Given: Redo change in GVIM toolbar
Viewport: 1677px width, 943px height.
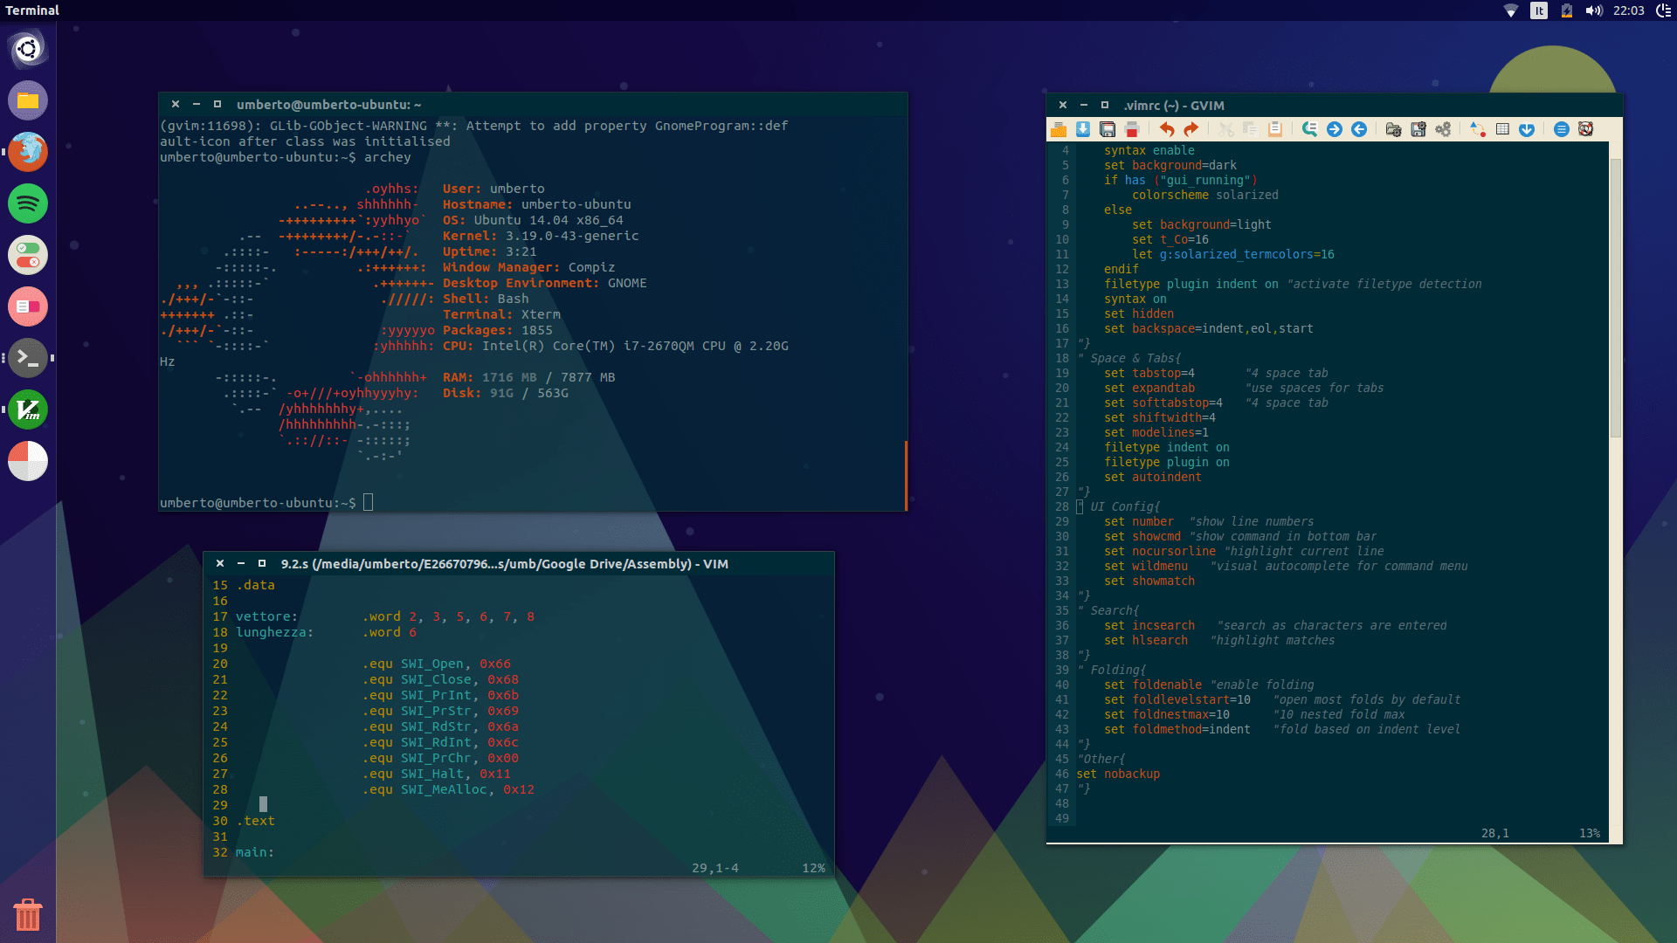Looking at the screenshot, I should click(x=1191, y=129).
